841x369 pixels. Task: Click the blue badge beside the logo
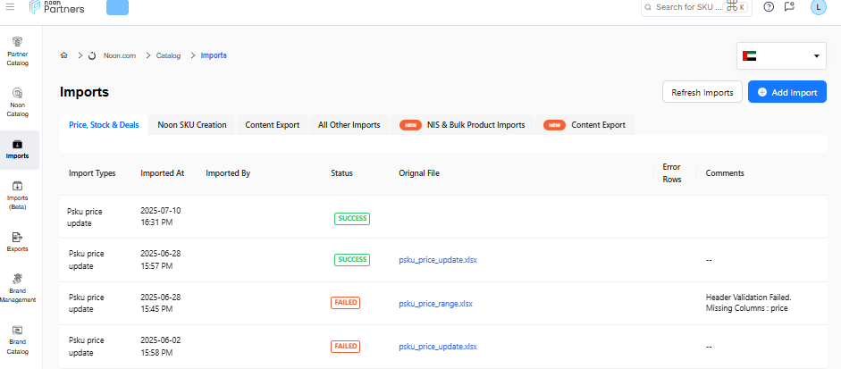point(117,7)
